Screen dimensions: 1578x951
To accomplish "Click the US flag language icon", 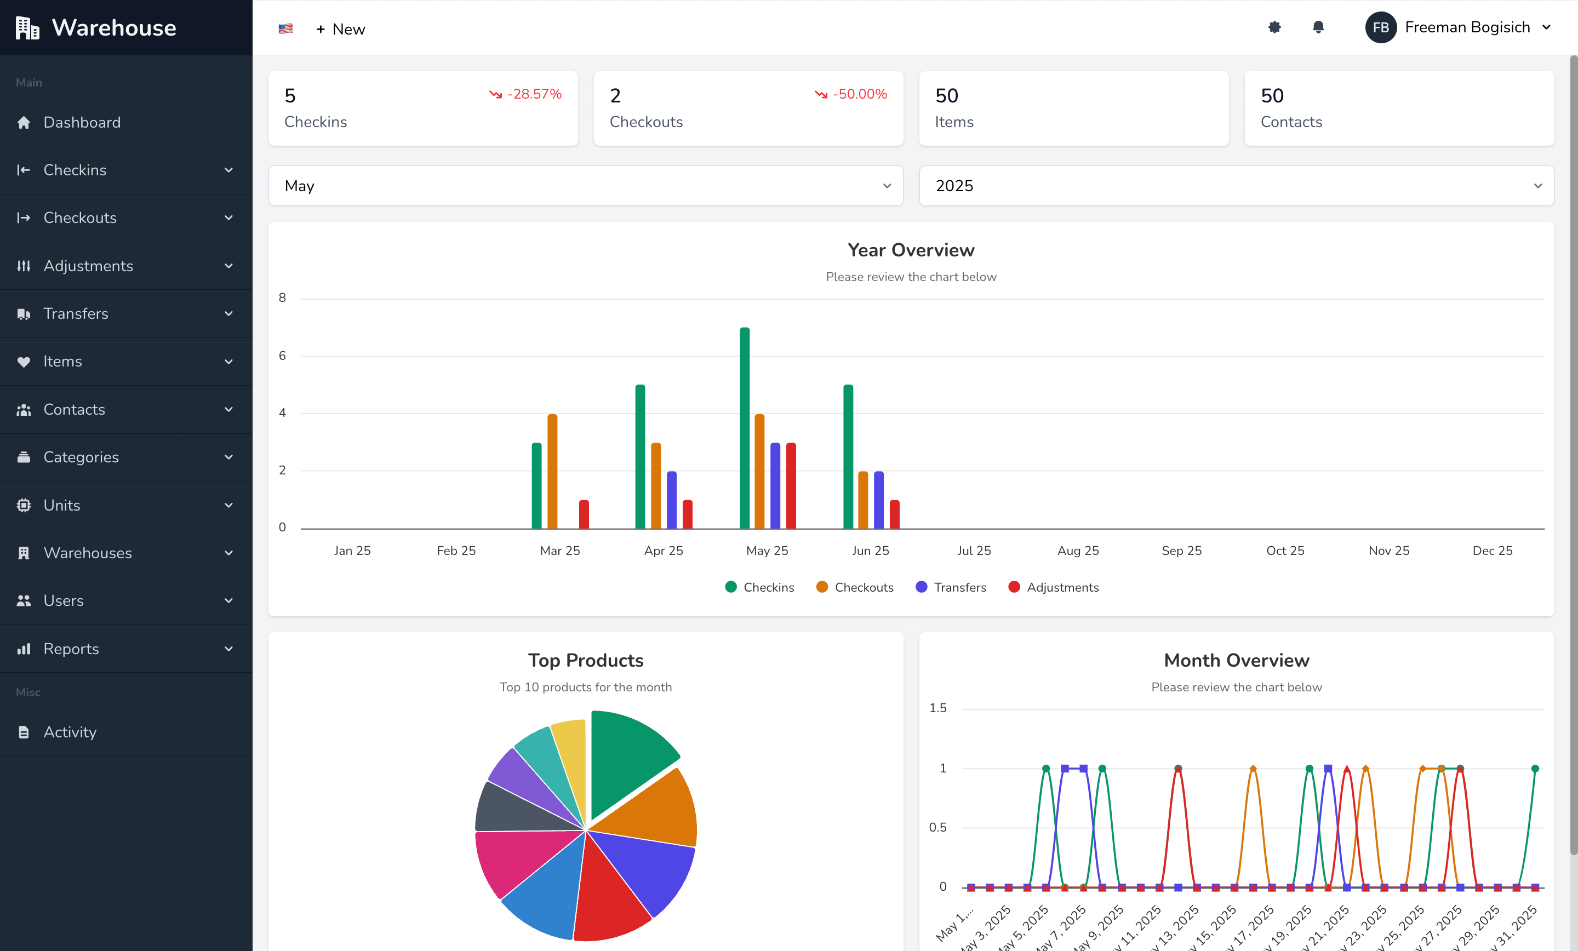I will coord(285,29).
